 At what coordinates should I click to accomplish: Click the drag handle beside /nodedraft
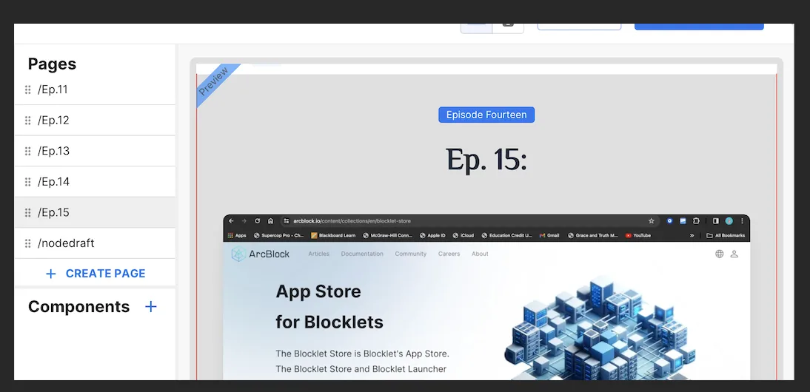(x=28, y=243)
